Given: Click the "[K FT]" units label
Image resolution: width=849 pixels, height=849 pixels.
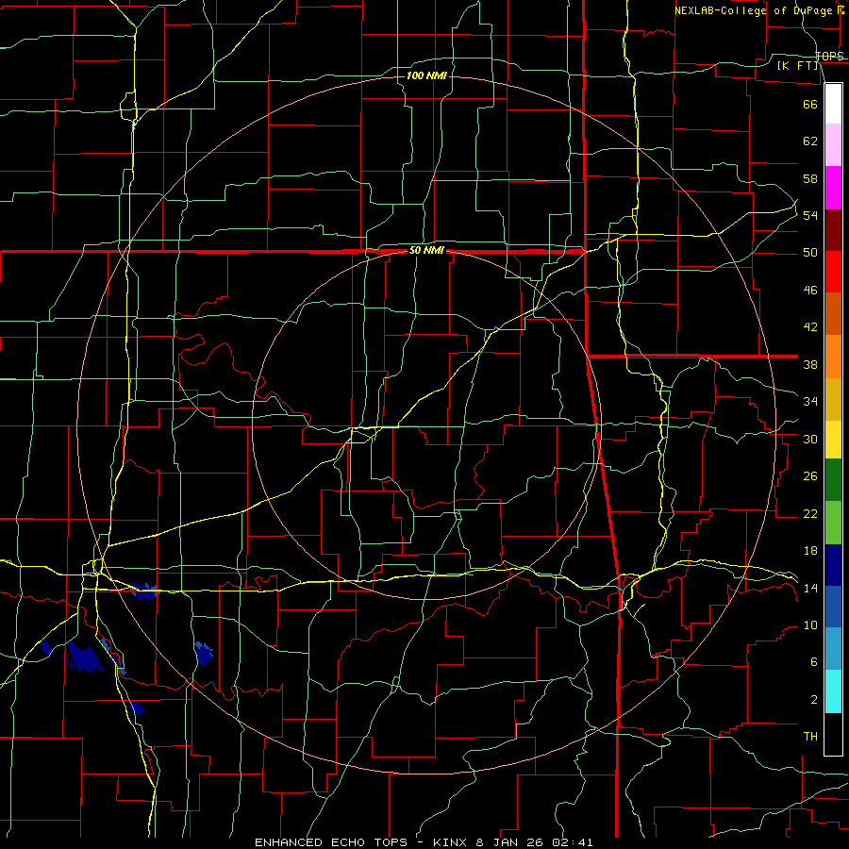Looking at the screenshot, I should (x=798, y=65).
